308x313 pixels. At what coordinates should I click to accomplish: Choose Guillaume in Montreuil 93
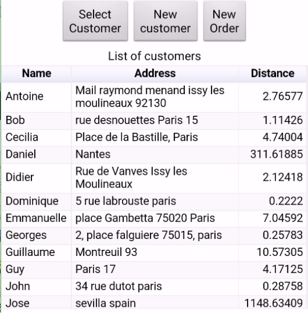point(154,253)
